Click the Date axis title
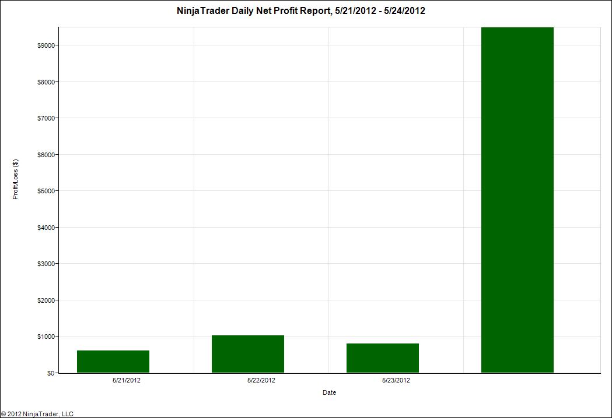This screenshot has width=612, height=418. coord(330,392)
